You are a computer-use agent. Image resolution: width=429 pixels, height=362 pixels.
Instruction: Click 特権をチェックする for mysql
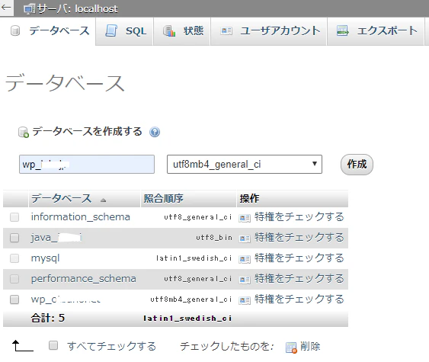(299, 258)
